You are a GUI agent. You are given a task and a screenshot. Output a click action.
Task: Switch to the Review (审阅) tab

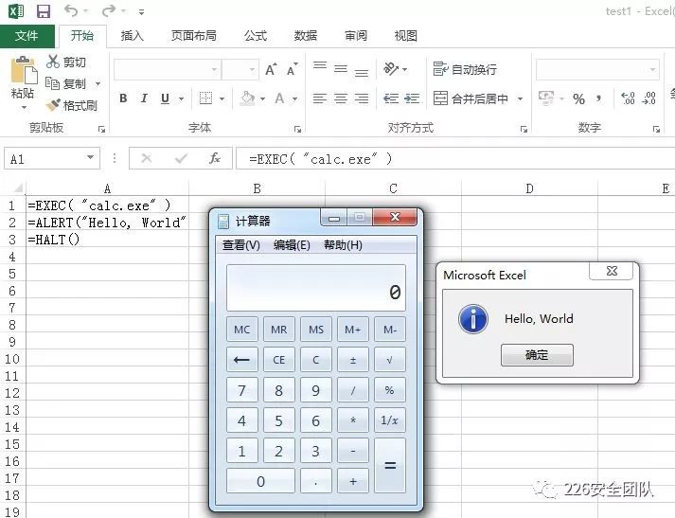coord(356,36)
